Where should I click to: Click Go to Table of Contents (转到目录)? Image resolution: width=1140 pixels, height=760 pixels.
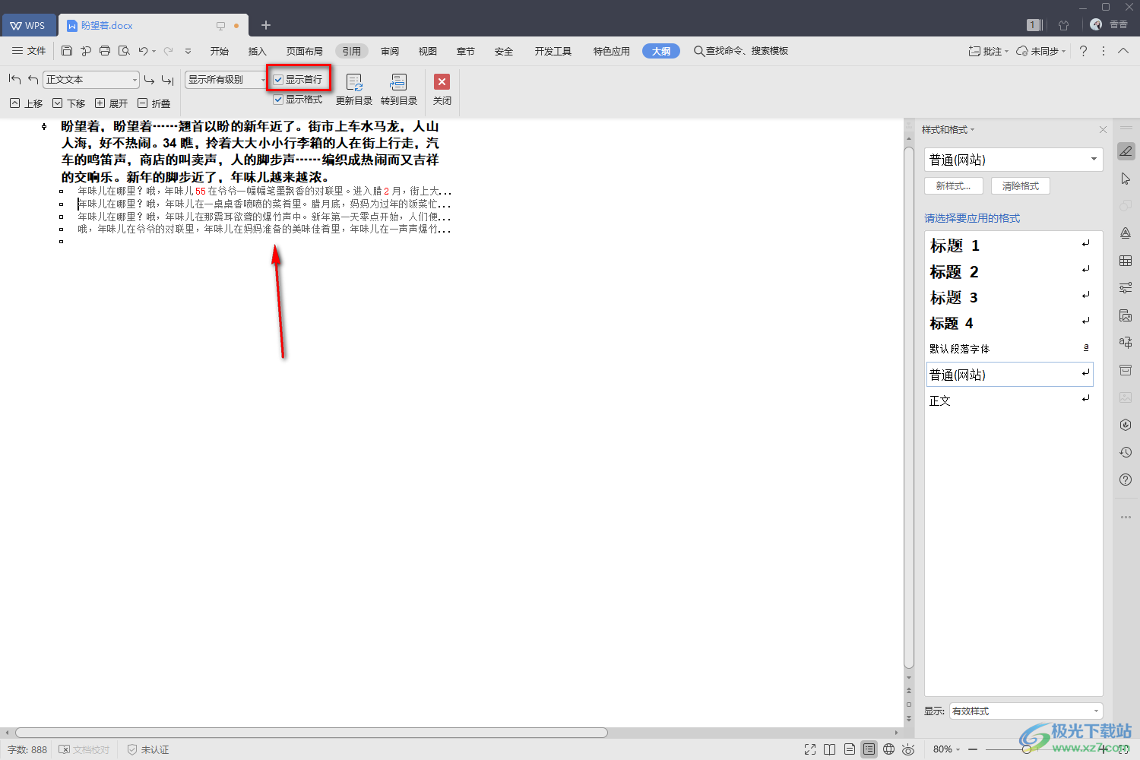tap(399, 89)
